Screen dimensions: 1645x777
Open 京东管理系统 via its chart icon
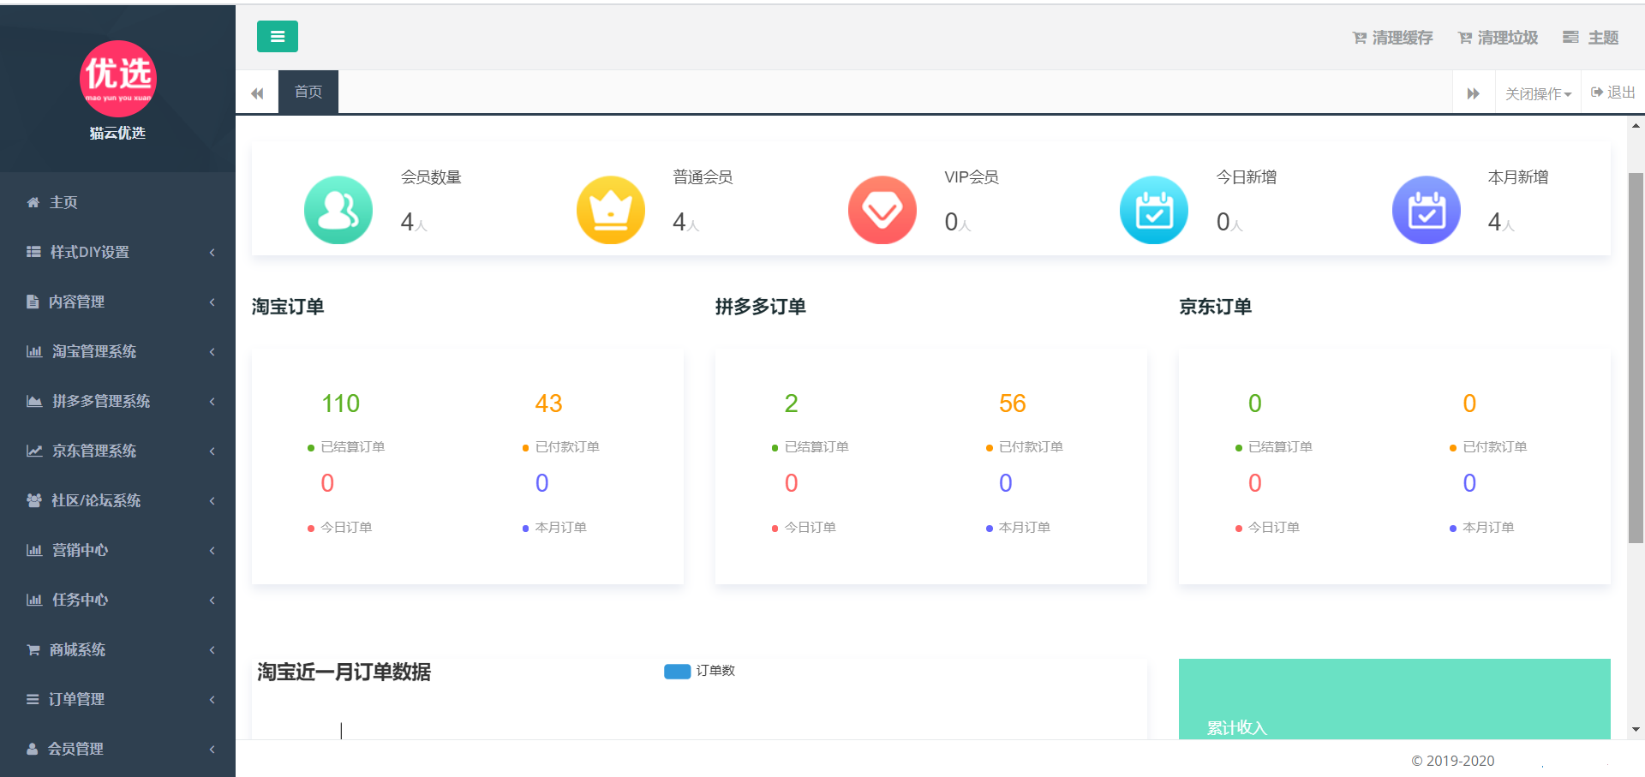[x=33, y=451]
